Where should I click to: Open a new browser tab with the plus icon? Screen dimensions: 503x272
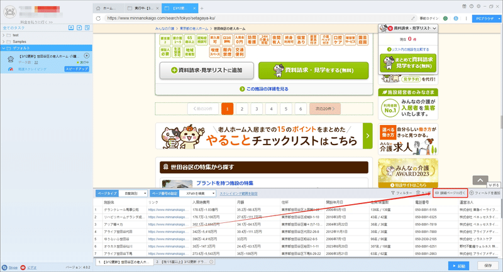(202, 8)
